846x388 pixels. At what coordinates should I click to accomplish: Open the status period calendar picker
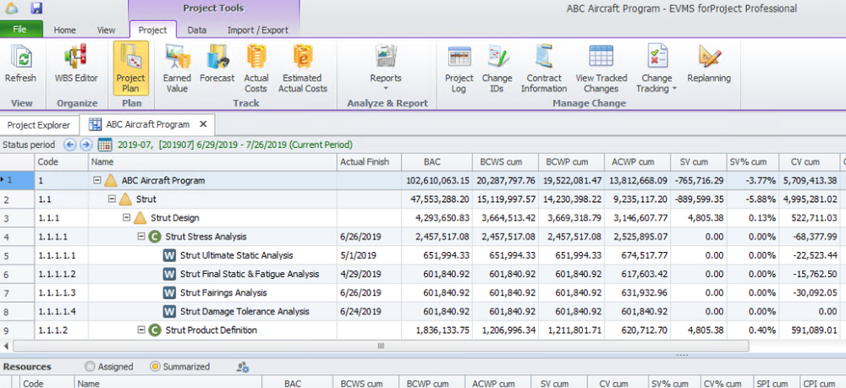click(x=105, y=145)
